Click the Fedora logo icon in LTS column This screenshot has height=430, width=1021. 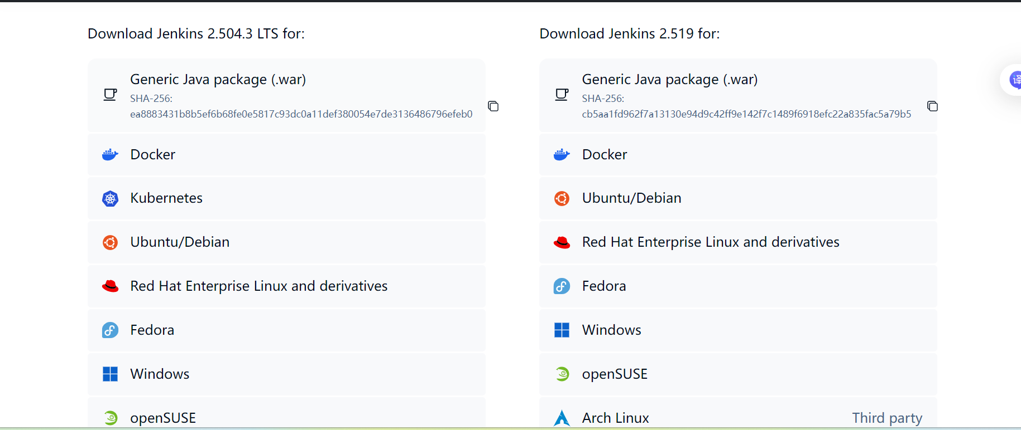[110, 330]
